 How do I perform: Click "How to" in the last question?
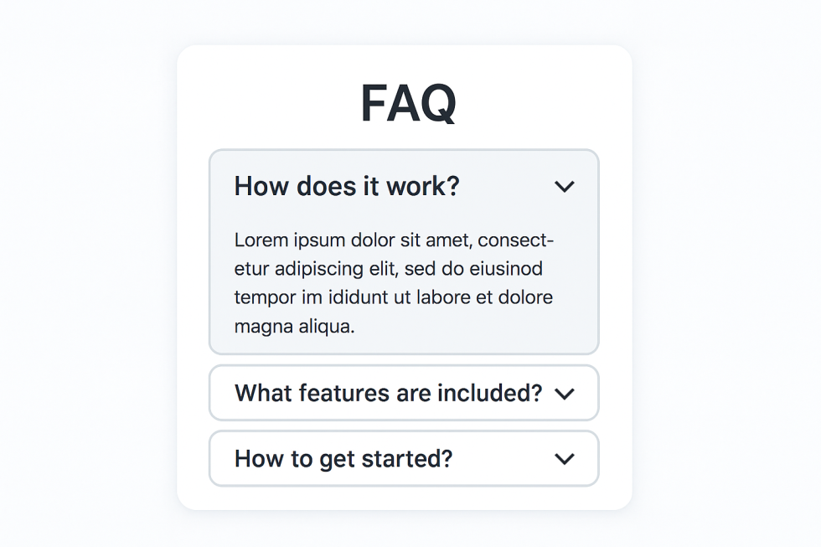tap(274, 459)
